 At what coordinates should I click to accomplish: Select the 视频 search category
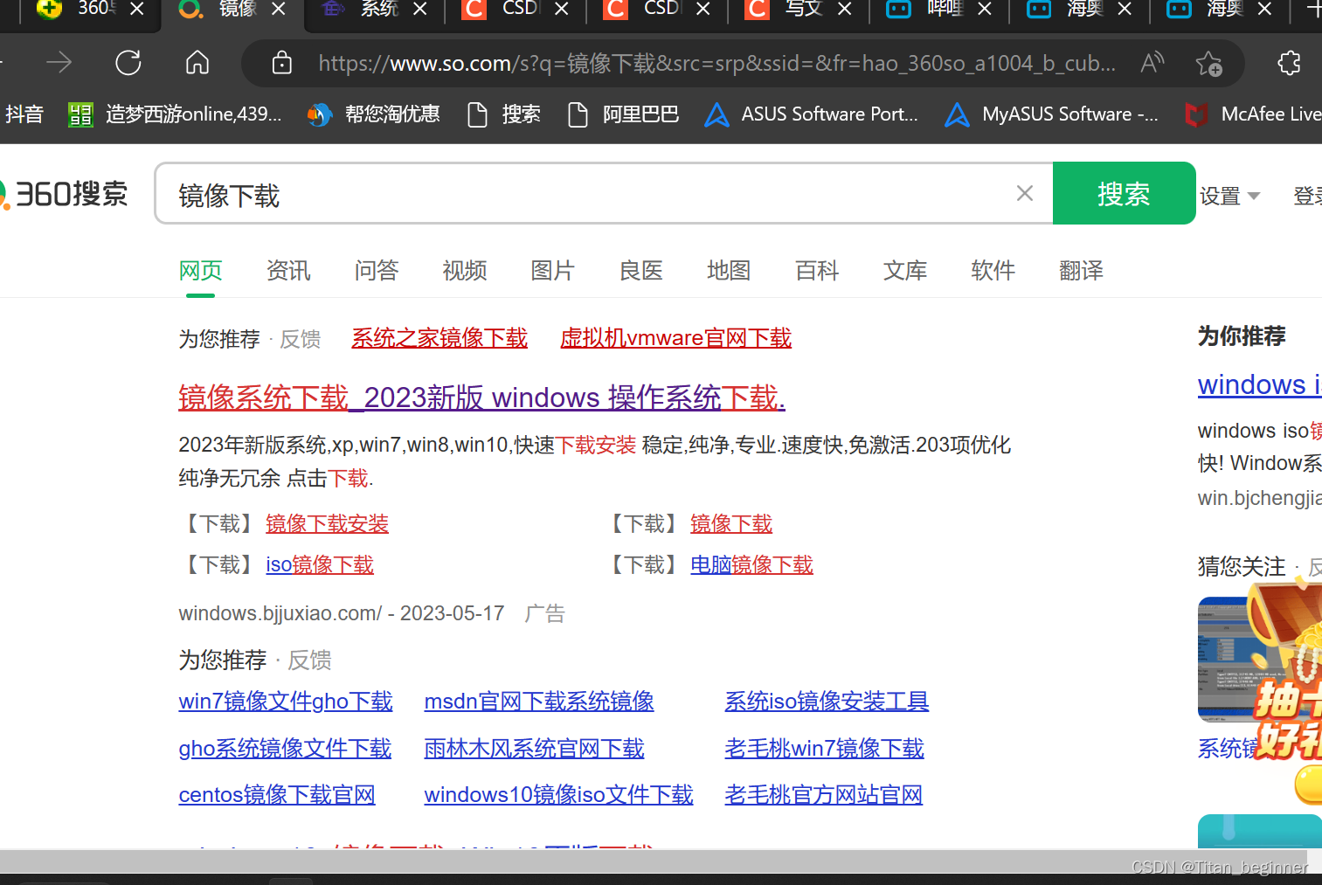click(x=465, y=271)
